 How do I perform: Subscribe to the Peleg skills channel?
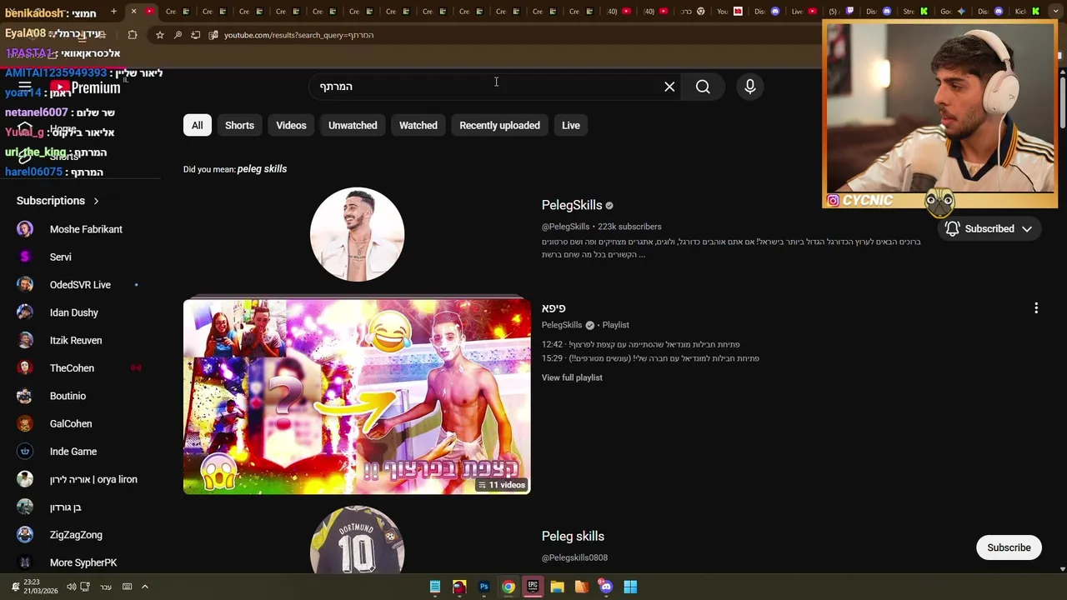[1009, 547]
